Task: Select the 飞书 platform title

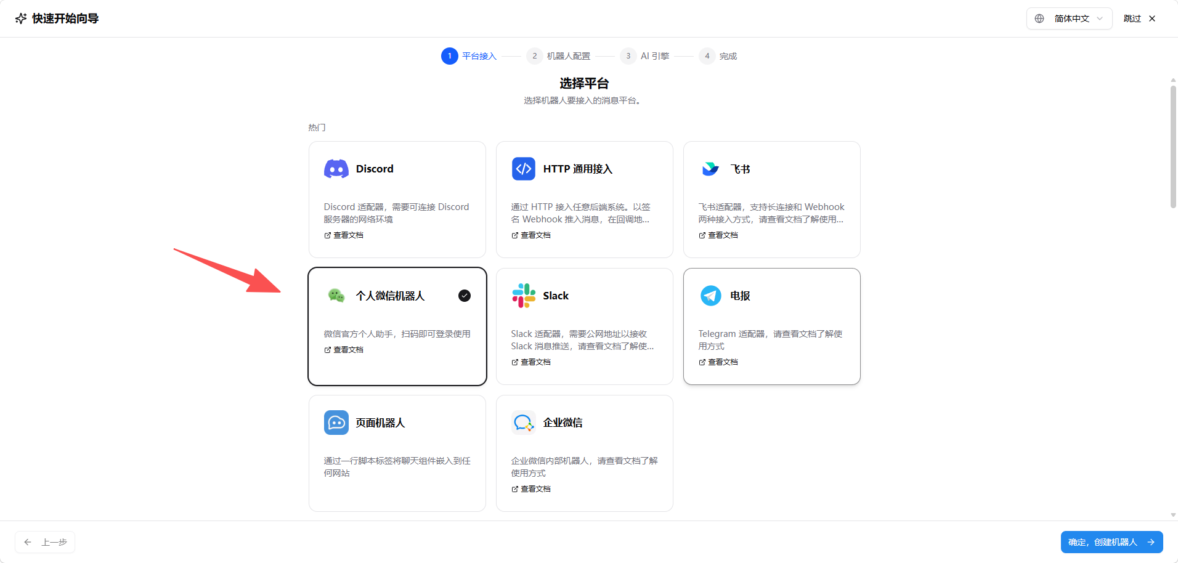Action: pos(741,169)
